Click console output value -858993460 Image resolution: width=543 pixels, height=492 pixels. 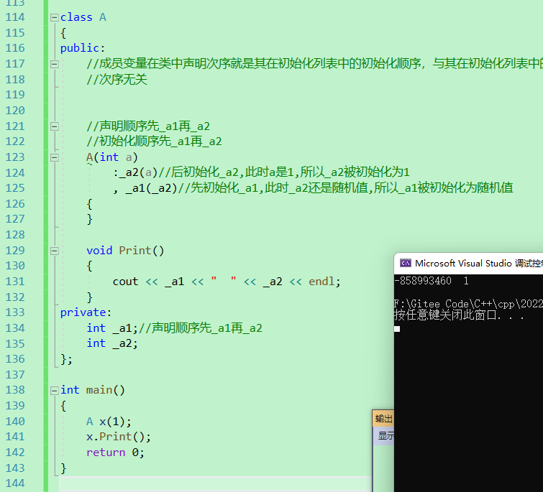422,281
